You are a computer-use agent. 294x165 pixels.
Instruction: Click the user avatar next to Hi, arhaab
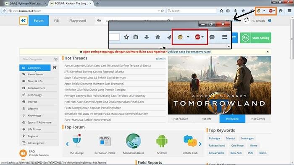[x=247, y=21]
